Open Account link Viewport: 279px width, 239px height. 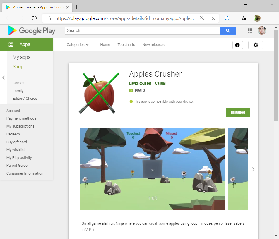(x=13, y=111)
